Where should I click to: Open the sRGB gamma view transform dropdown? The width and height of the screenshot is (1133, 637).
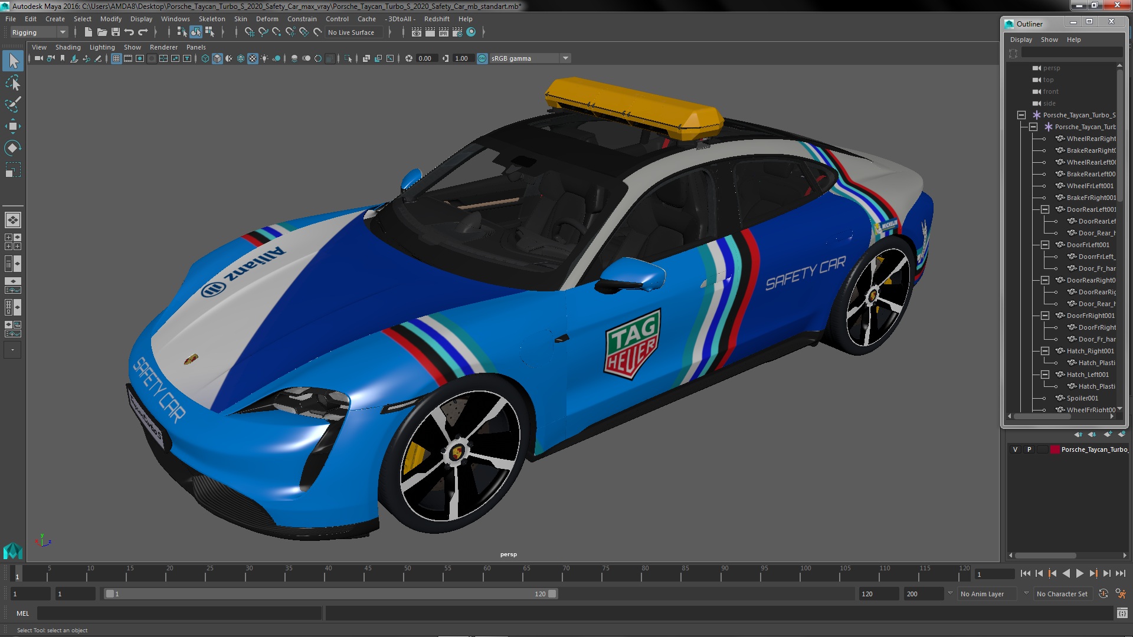click(x=529, y=58)
